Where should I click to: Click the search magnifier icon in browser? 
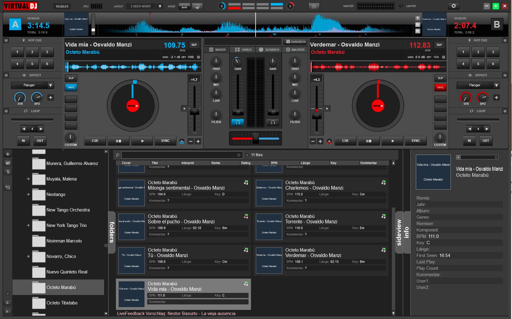click(117, 155)
